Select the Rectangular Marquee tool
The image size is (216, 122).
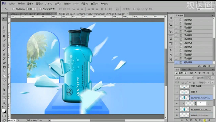click(x=4, y=23)
